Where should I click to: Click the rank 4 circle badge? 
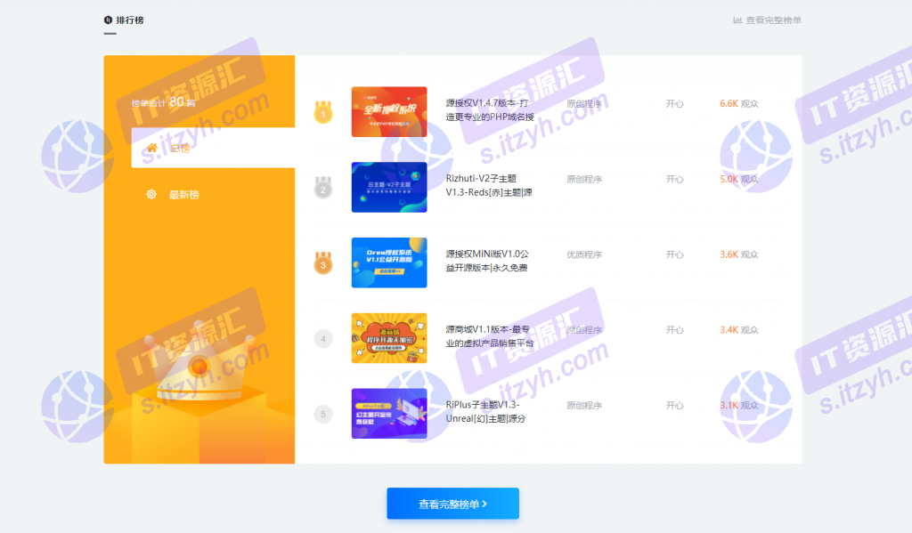click(323, 339)
